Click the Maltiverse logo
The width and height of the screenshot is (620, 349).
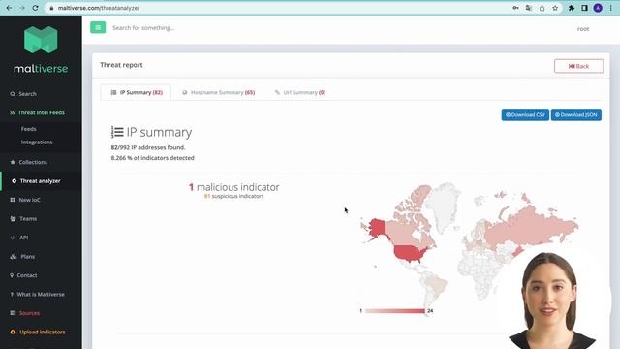(41, 49)
